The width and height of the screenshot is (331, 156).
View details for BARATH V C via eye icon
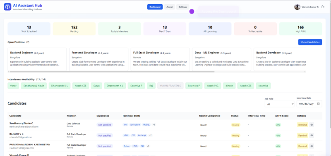click(x=312, y=135)
